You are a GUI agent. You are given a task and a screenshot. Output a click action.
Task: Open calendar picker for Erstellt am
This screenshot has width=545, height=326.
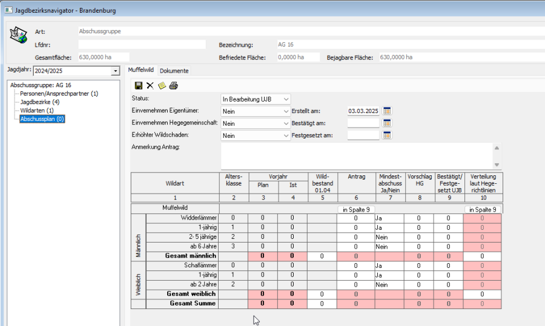(388, 111)
